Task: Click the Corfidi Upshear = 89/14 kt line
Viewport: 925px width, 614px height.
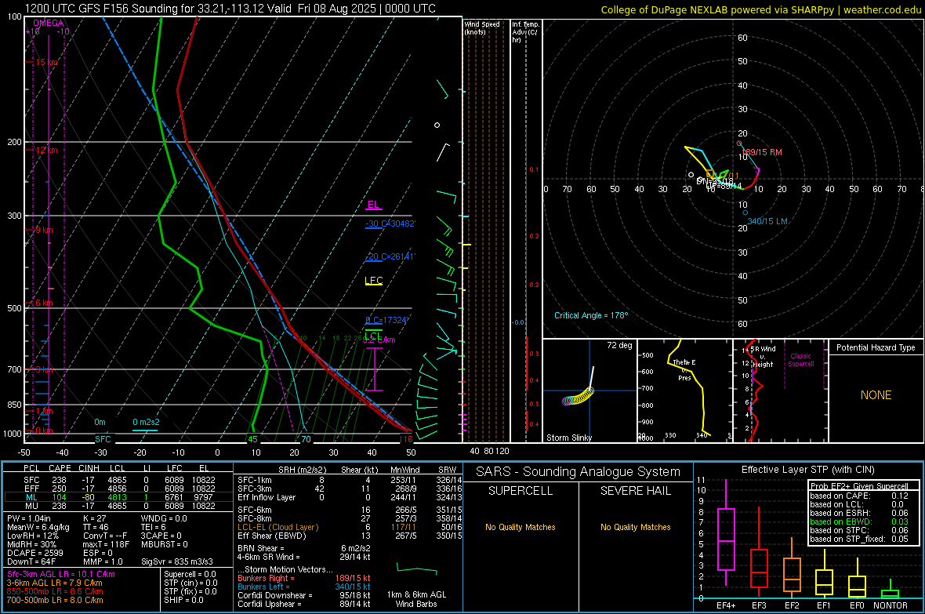Action: pos(304,604)
